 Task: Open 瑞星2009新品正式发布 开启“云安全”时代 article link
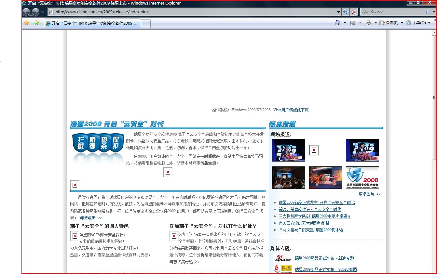click(317, 202)
